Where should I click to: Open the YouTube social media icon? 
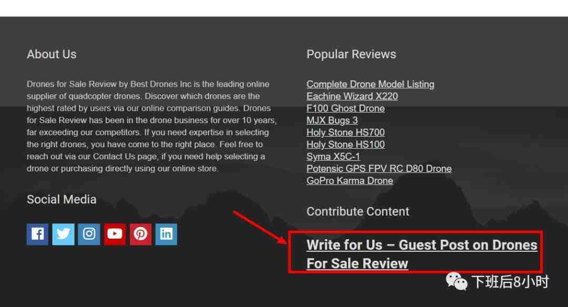point(115,234)
